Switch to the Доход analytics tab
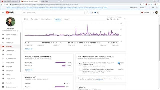160x90 pixels. [66, 19]
